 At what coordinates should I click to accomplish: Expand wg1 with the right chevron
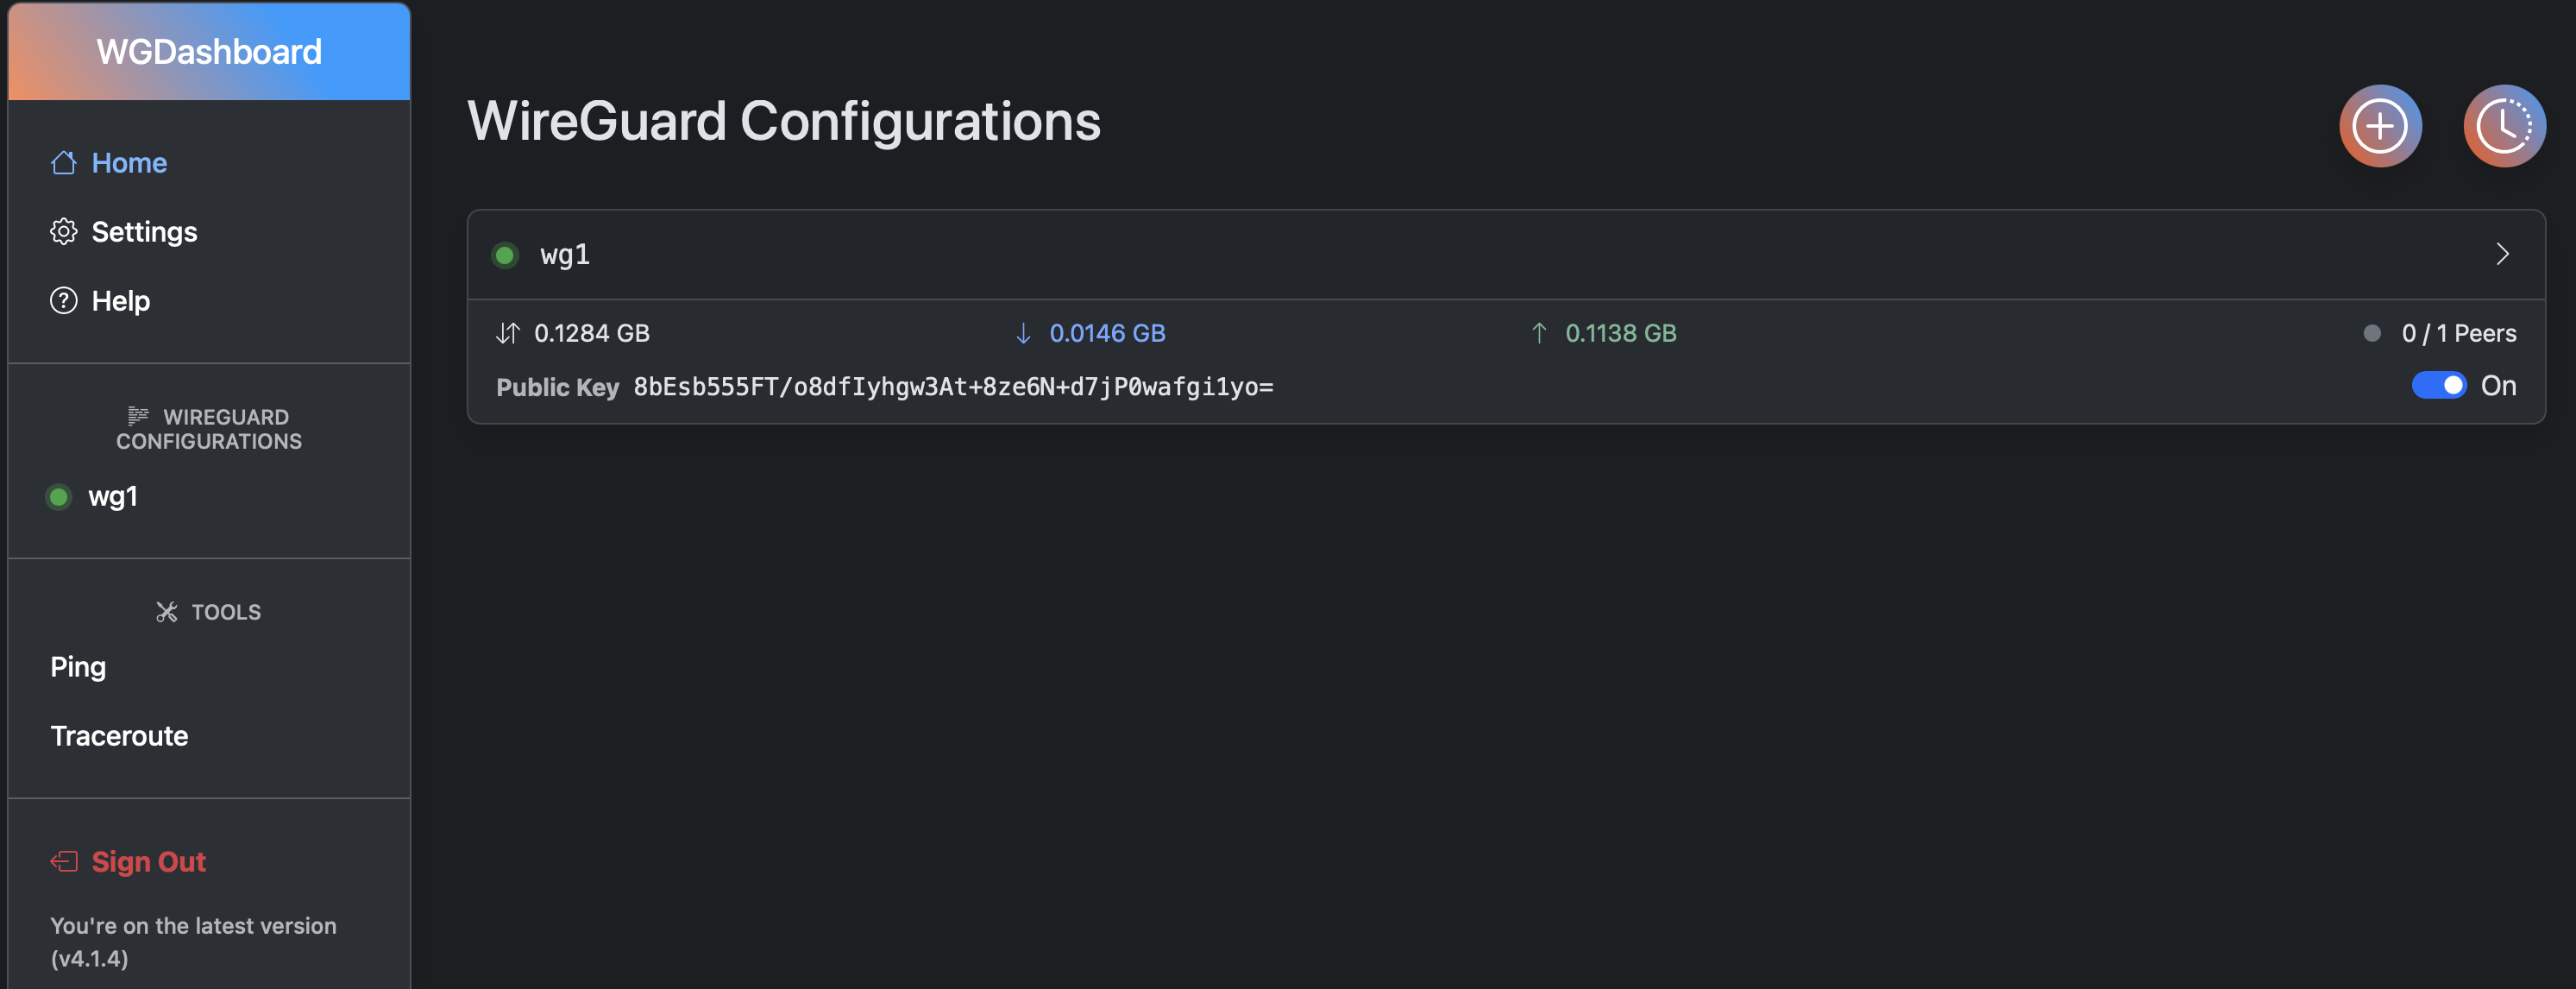(x=2502, y=254)
